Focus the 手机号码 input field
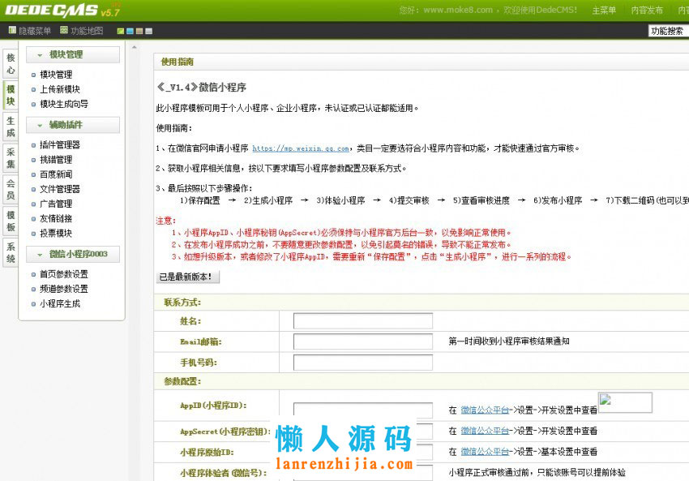 [363, 363]
